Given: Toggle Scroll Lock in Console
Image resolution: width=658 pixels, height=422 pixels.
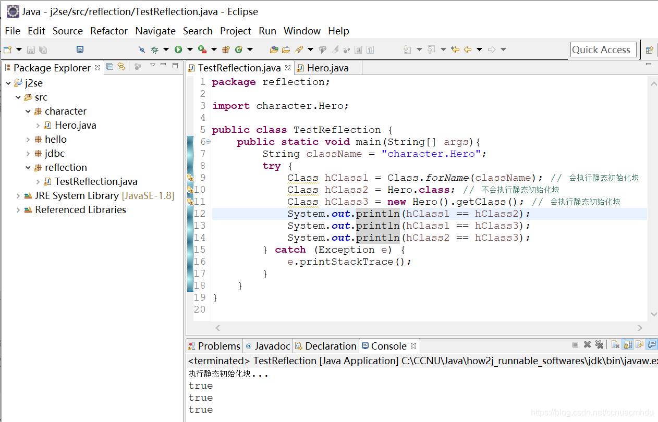Looking at the screenshot, I should [x=628, y=344].
